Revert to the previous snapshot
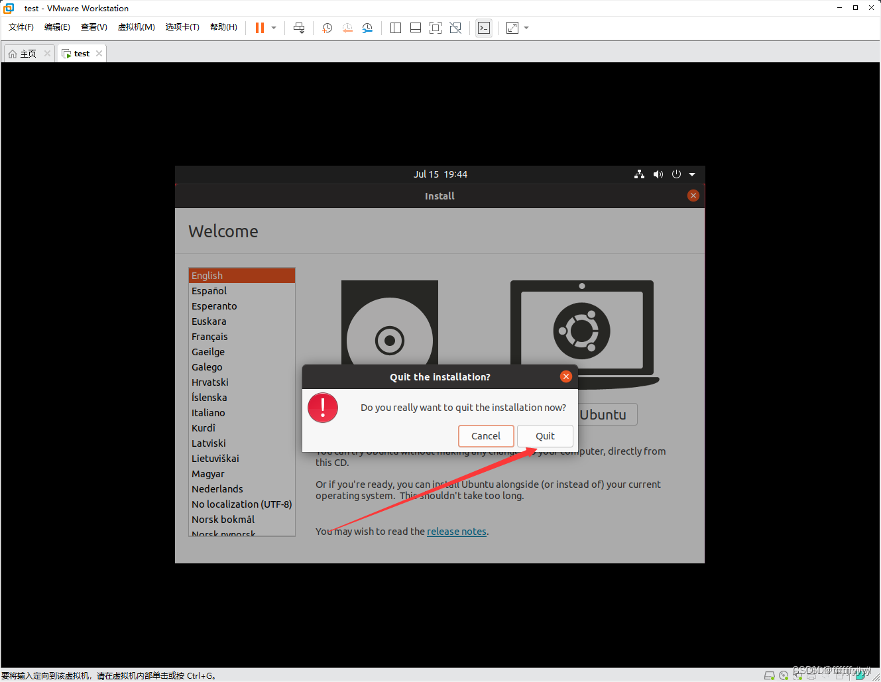This screenshot has width=881, height=682. click(x=347, y=28)
